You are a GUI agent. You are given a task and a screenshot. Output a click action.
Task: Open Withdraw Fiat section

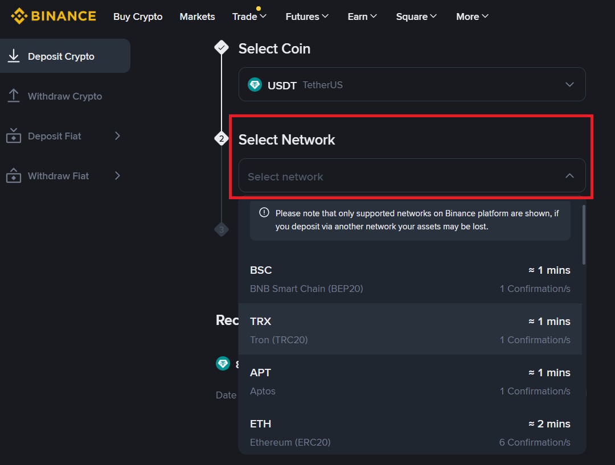point(65,176)
